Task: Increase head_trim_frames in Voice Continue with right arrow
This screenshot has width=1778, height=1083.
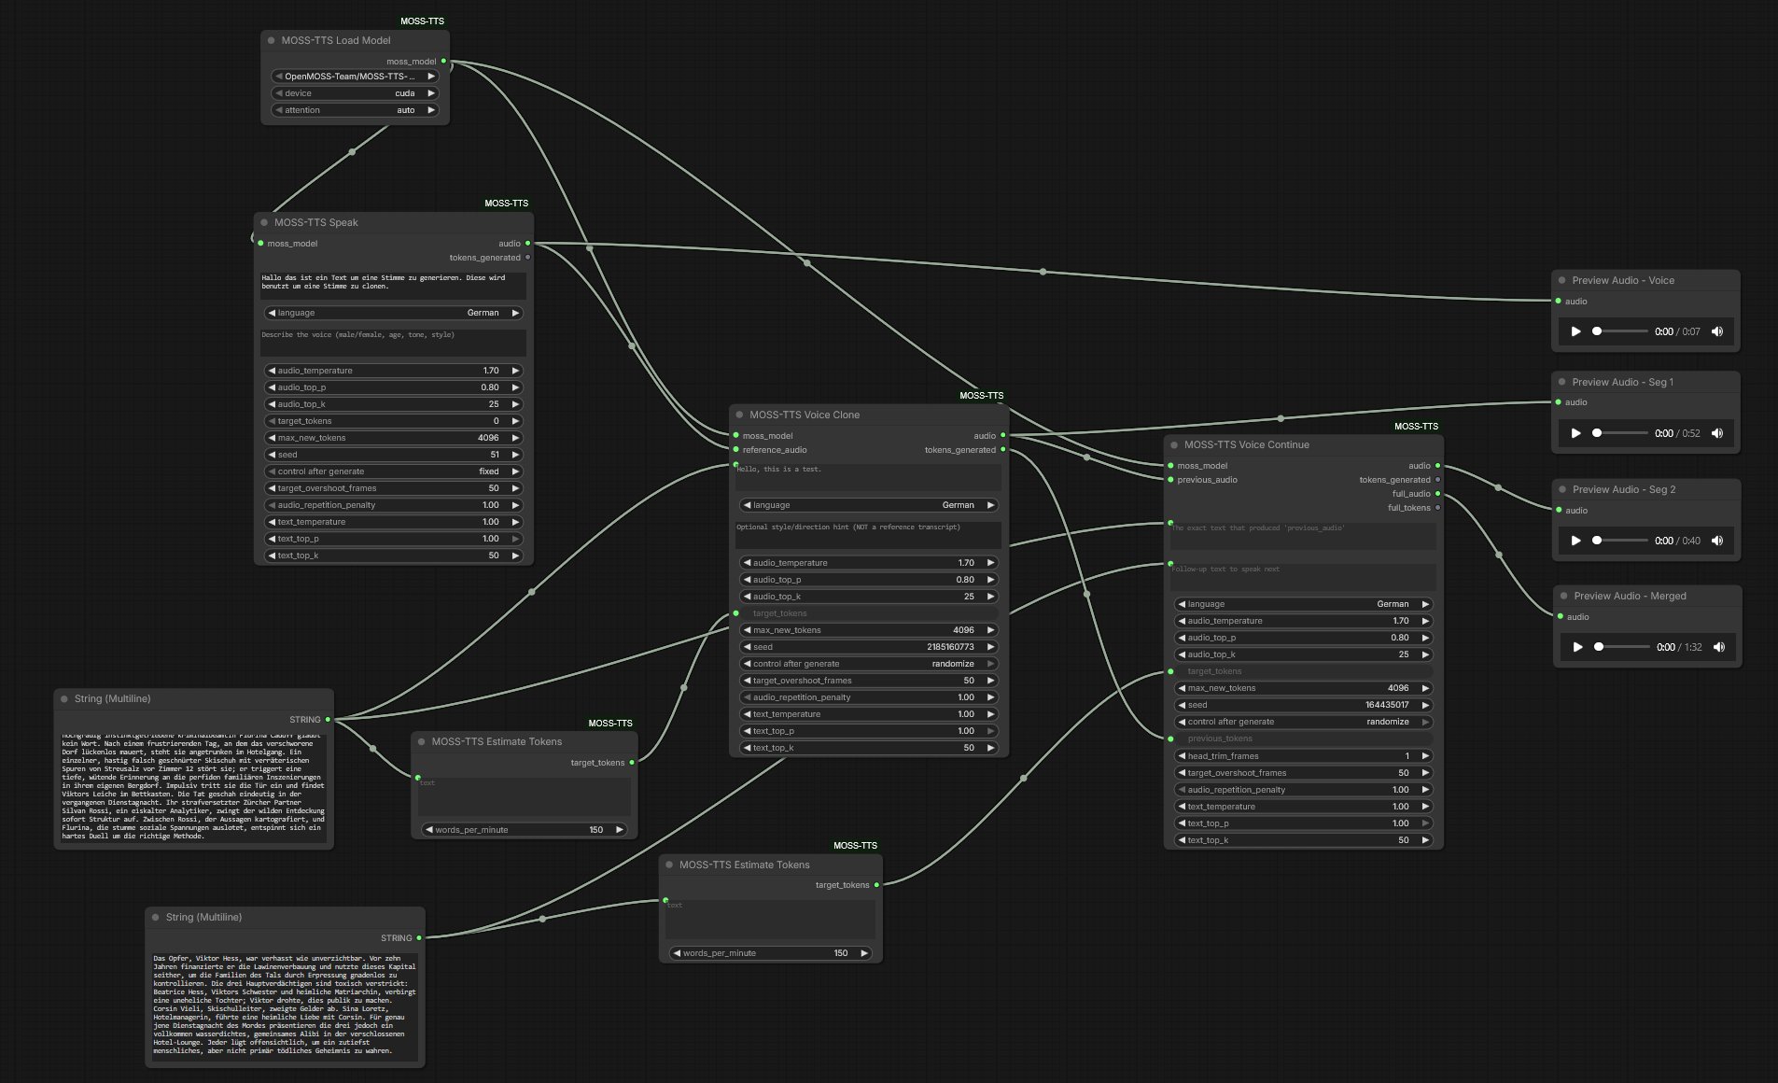Action: coord(1425,756)
